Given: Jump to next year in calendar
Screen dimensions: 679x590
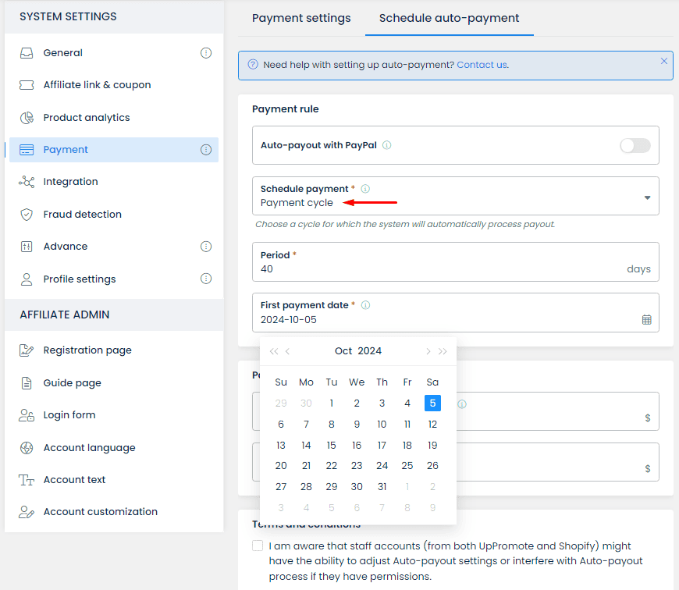Looking at the screenshot, I should click(443, 351).
